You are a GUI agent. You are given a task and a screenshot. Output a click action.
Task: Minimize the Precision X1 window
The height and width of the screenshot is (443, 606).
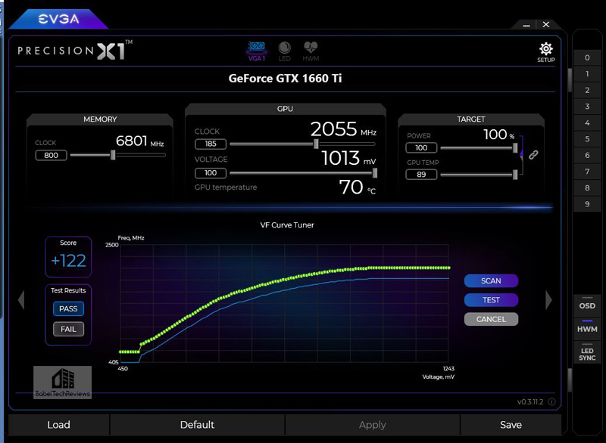click(526, 25)
